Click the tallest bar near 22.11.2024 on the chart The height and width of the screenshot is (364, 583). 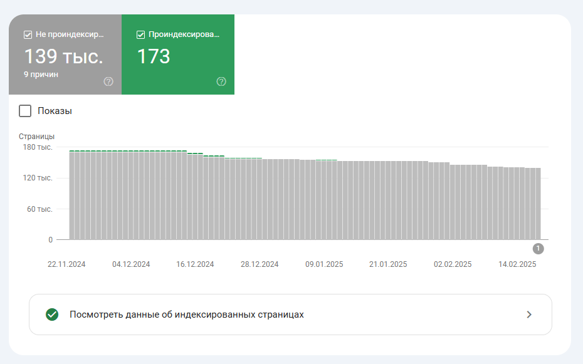tap(72, 194)
